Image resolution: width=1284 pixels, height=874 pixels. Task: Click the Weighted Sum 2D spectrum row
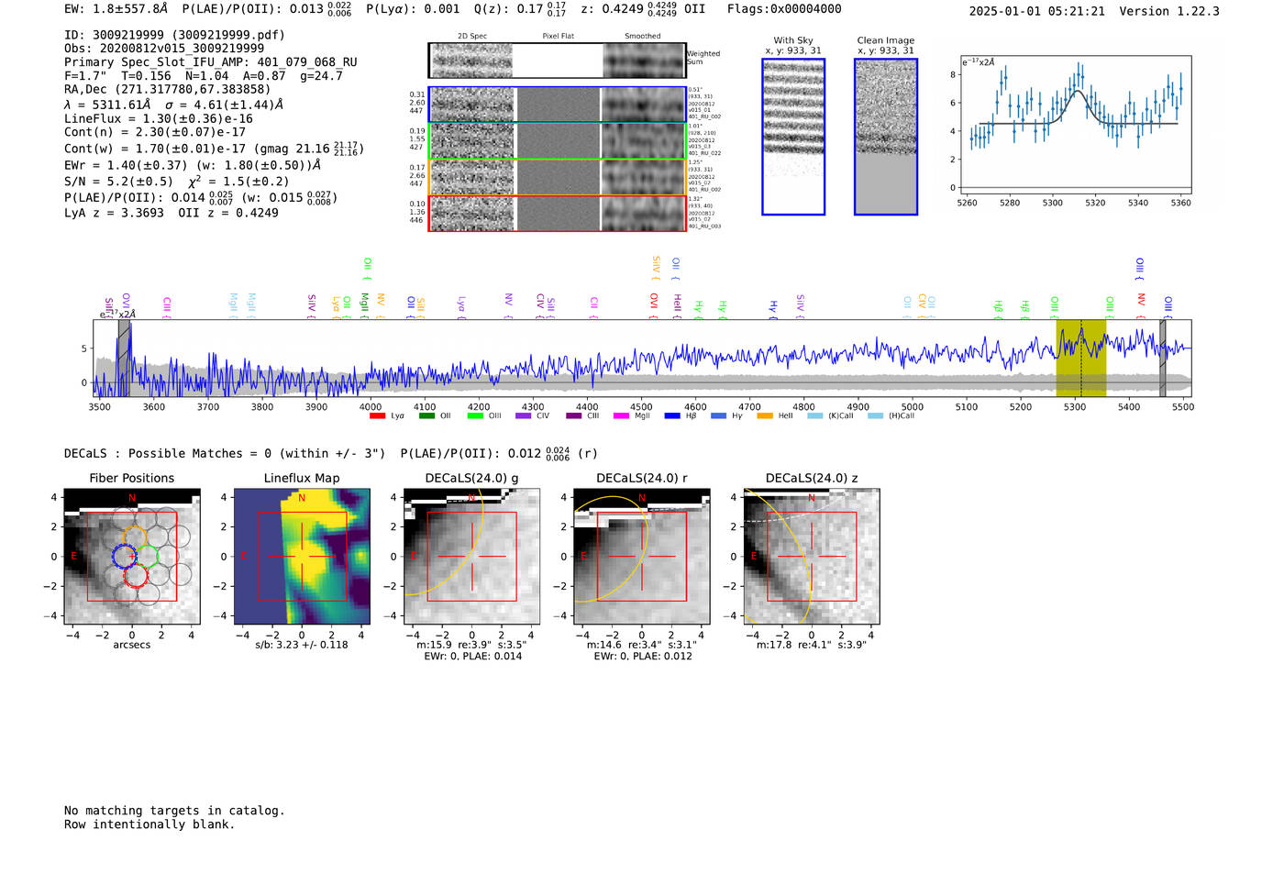pyautogui.click(x=558, y=61)
